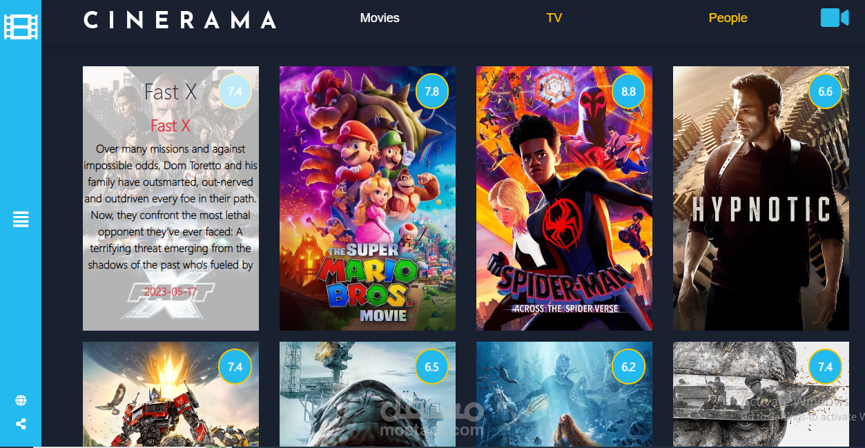
Task: Select the Transformers movie poster
Action: [171, 394]
